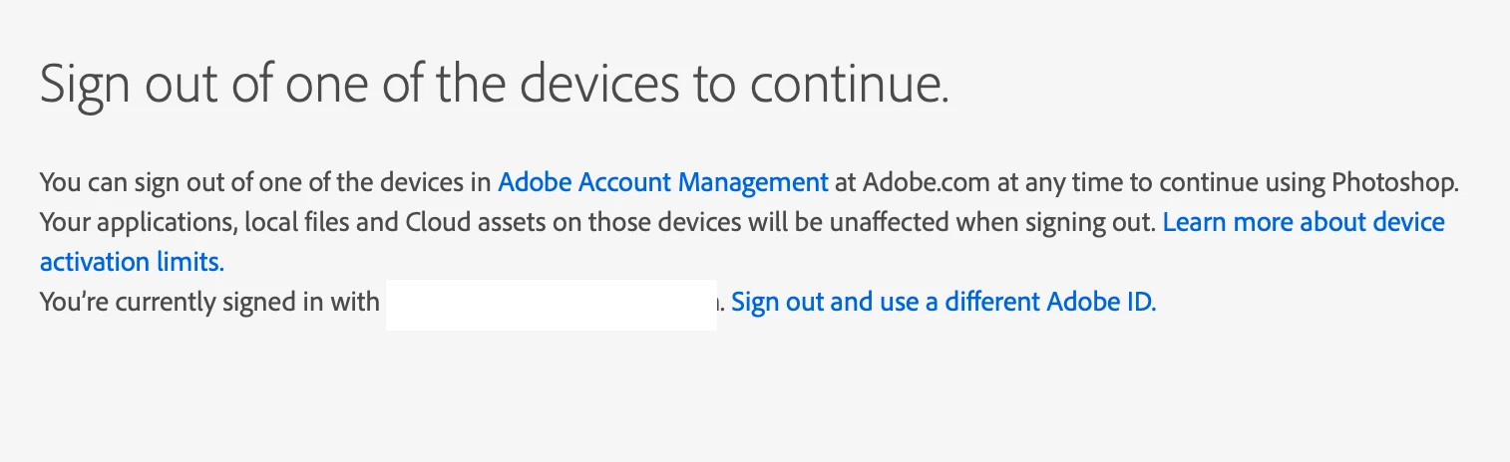The width and height of the screenshot is (1510, 462).
Task: Click the redacted email address box
Action: [x=551, y=305]
